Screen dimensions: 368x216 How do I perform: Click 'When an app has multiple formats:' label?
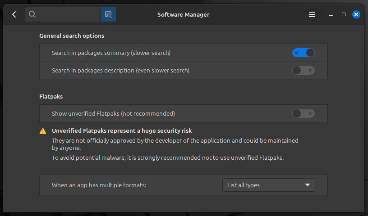99,185
